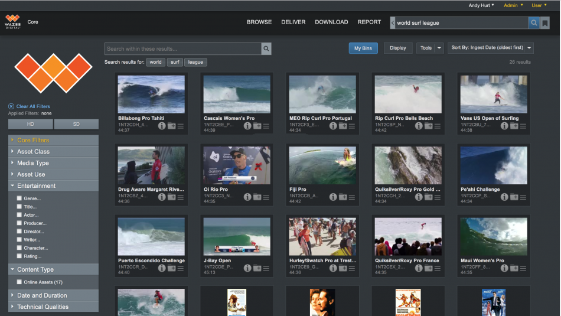Click the My Bins button
The width and height of the screenshot is (561, 316).
[363, 48]
